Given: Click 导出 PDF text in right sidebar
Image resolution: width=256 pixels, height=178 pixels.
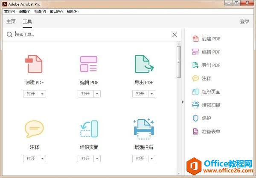Looking at the screenshot, I should [x=211, y=65].
